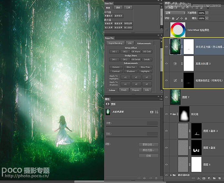Toggle lock transparent pixels icon
Viewport: 224px width, 183px height.
tap(173, 18)
